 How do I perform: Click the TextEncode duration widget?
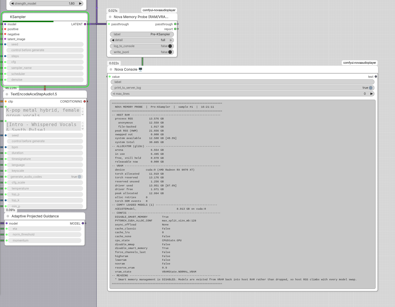[45, 153]
